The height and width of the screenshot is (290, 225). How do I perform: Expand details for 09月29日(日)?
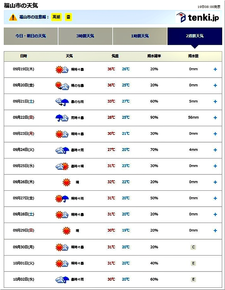coord(215,230)
